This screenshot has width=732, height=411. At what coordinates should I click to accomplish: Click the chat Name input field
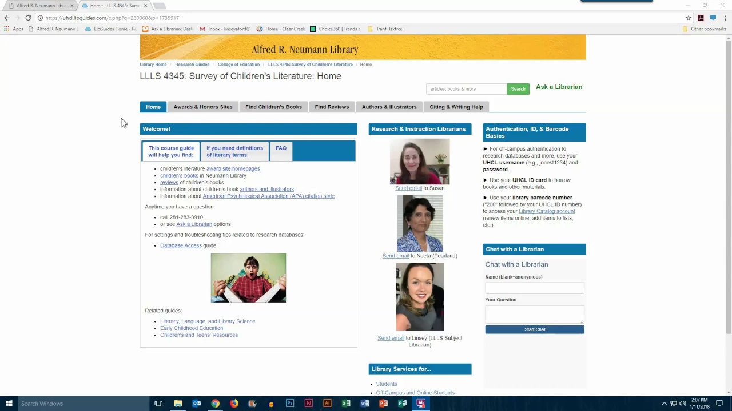point(535,288)
